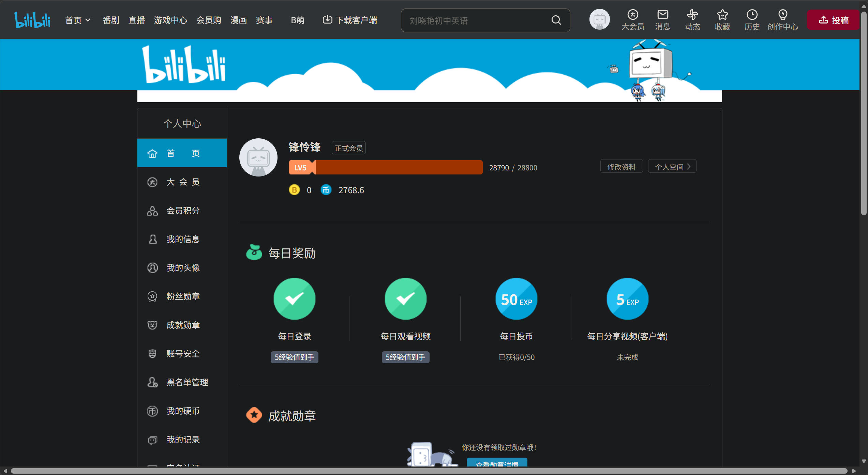Open 账号安全 in the sidebar
Viewport: 868px width, 475px height.
coord(182,354)
